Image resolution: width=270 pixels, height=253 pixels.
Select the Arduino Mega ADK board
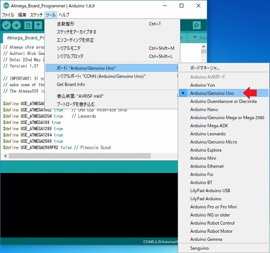(x=224, y=125)
